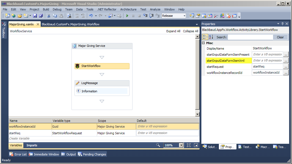The width and height of the screenshot is (292, 164).
Task: Toggle categorized view in the Properties panel
Action: [205, 37]
